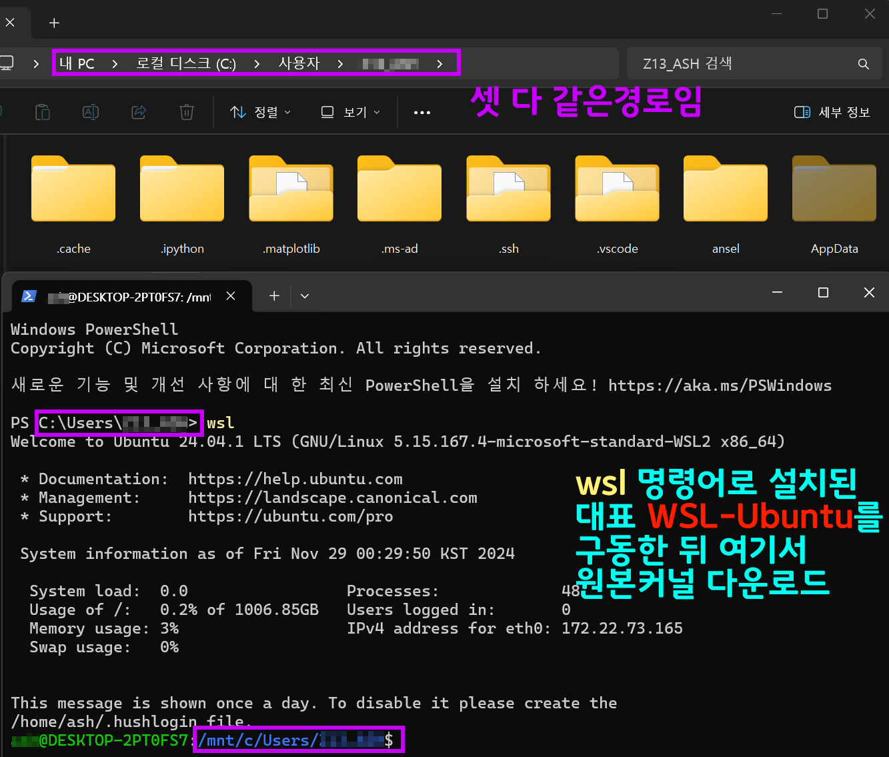This screenshot has height=757, width=889.
Task: Open the hidden AppData folder
Action: 834,205
